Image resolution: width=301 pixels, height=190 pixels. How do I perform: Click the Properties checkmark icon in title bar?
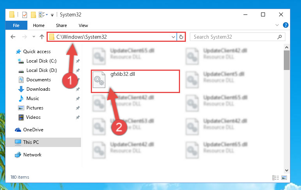pyautogui.click(x=25, y=15)
